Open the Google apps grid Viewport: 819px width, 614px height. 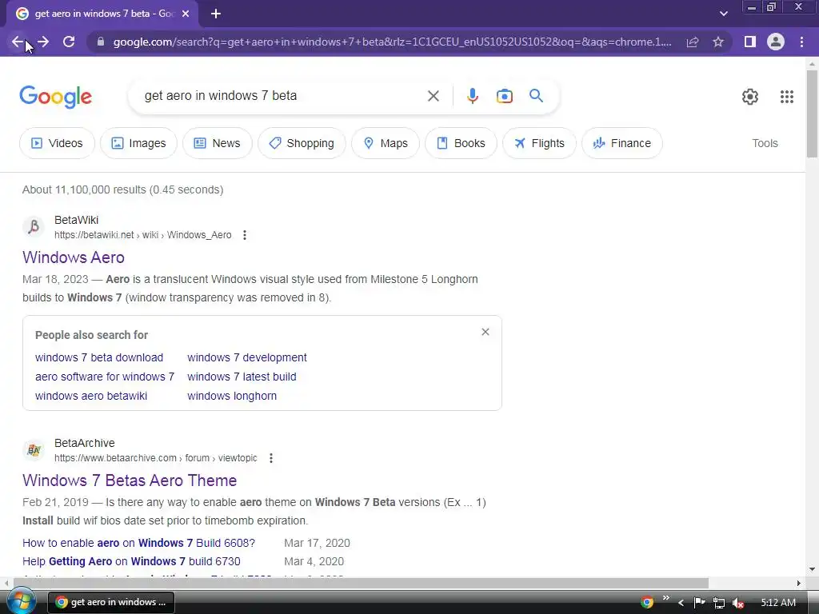pos(787,97)
